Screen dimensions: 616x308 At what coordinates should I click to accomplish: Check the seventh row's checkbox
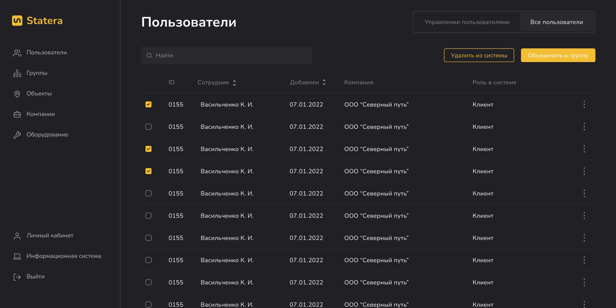[149, 238]
